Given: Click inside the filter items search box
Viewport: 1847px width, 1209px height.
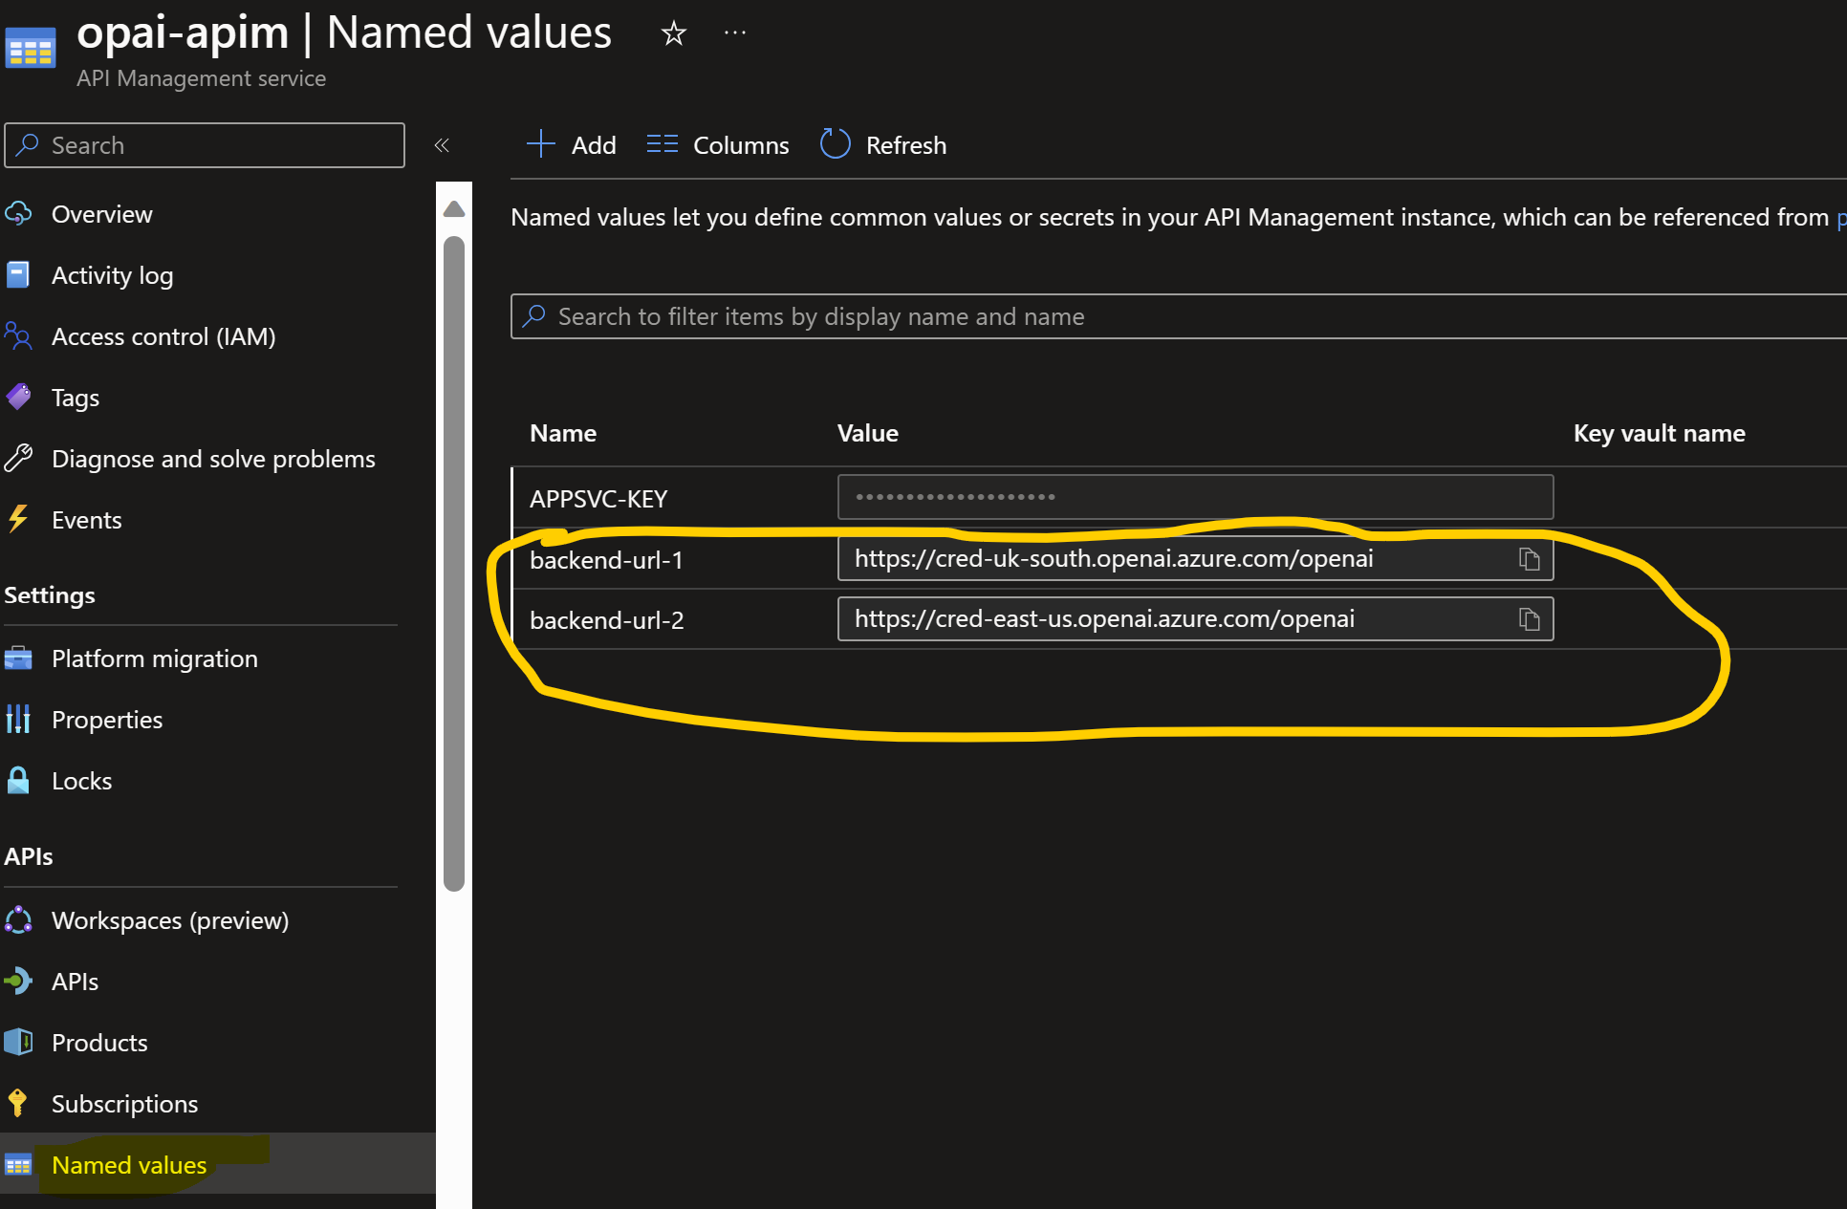Looking at the screenshot, I should coord(956,316).
